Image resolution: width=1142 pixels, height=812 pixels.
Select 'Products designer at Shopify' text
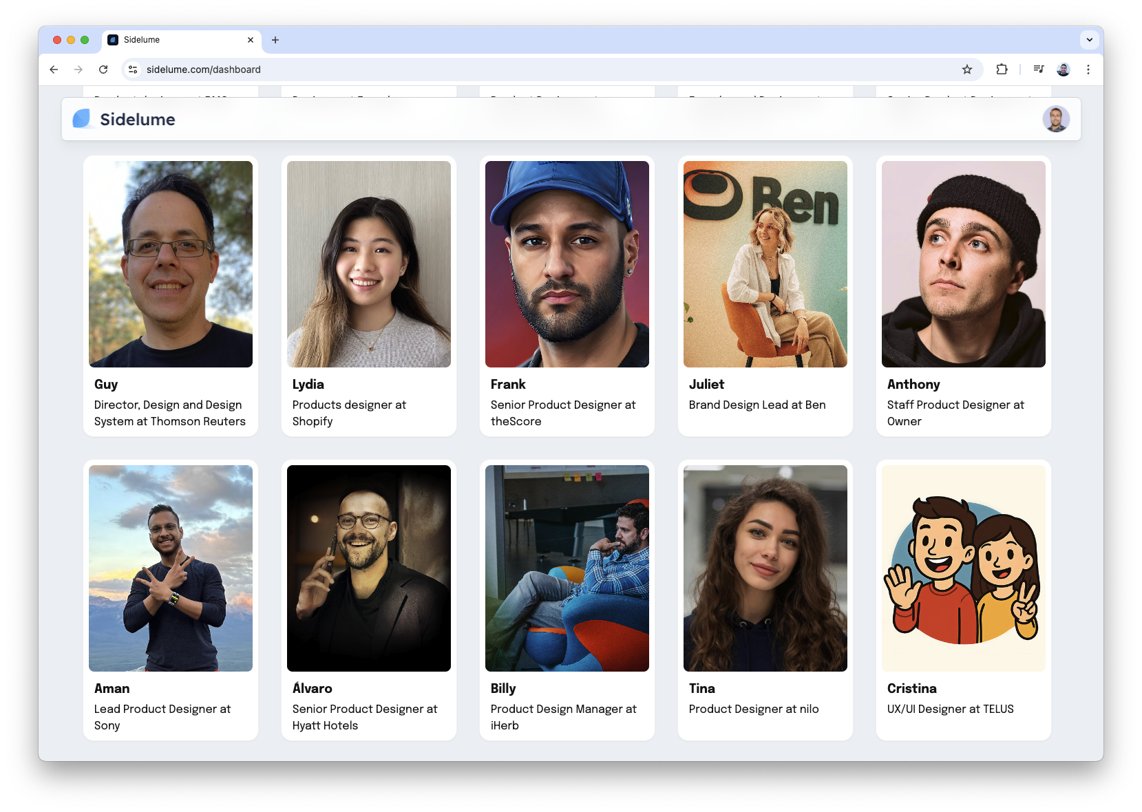(349, 413)
